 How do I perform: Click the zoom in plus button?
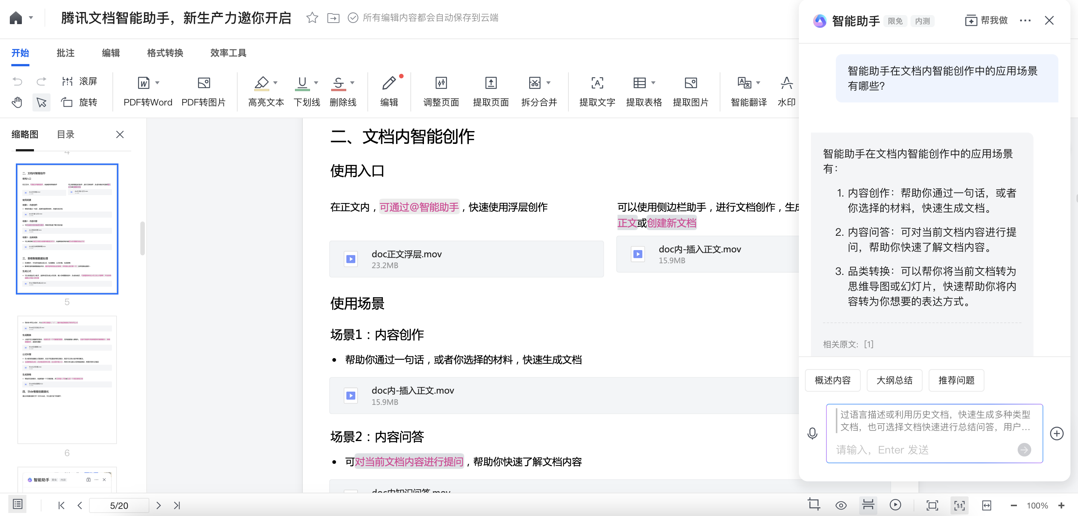click(1061, 505)
